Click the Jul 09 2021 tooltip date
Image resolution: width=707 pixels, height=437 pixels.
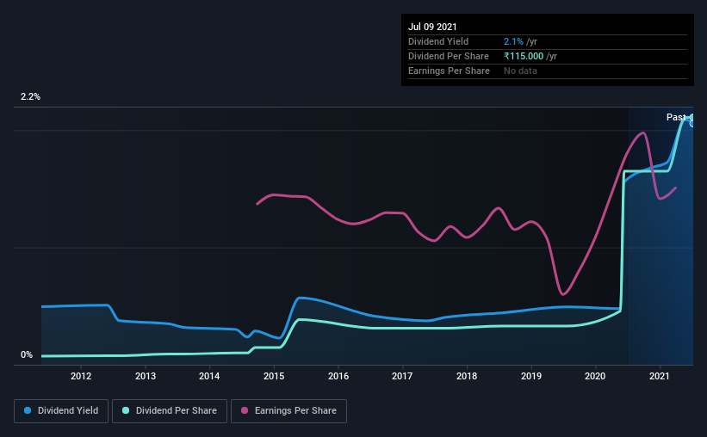tap(432, 27)
